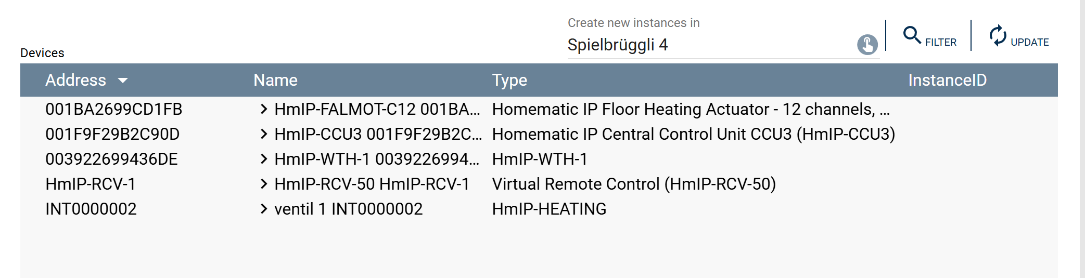Select the HmIP-HEATING type cell

pos(549,209)
